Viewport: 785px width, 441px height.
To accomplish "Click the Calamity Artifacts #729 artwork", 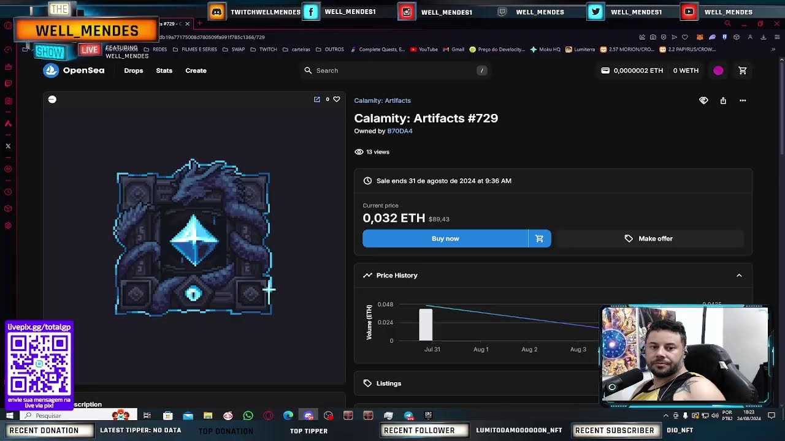I will pos(193,238).
